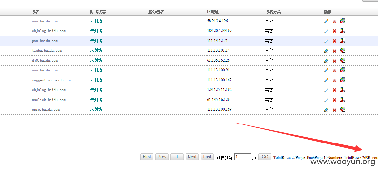Edit the cbjslog.baidu.com entry with IP 123.125.112.62
The width and height of the screenshot is (378, 171).
click(326, 90)
